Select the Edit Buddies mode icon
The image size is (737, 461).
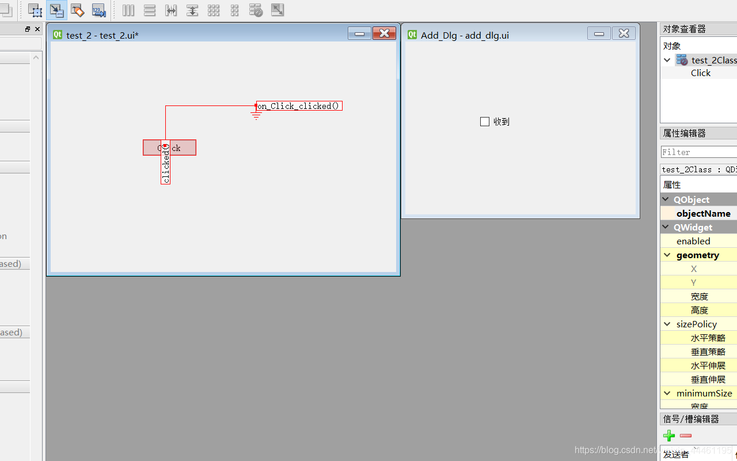pos(78,10)
